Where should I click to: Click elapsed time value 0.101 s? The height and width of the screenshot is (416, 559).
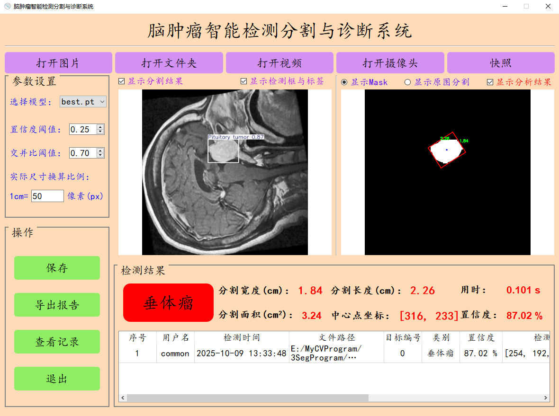pyautogui.click(x=523, y=290)
